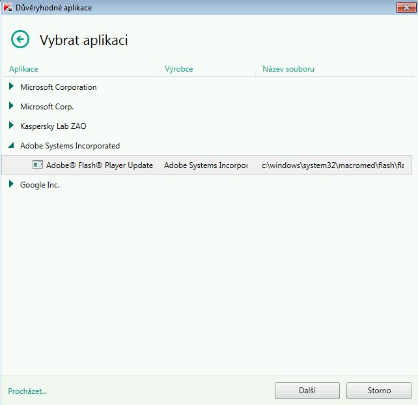Select the Adobe Systems Incorporated group label
Viewport: 418px width, 405px height.
coord(70,146)
